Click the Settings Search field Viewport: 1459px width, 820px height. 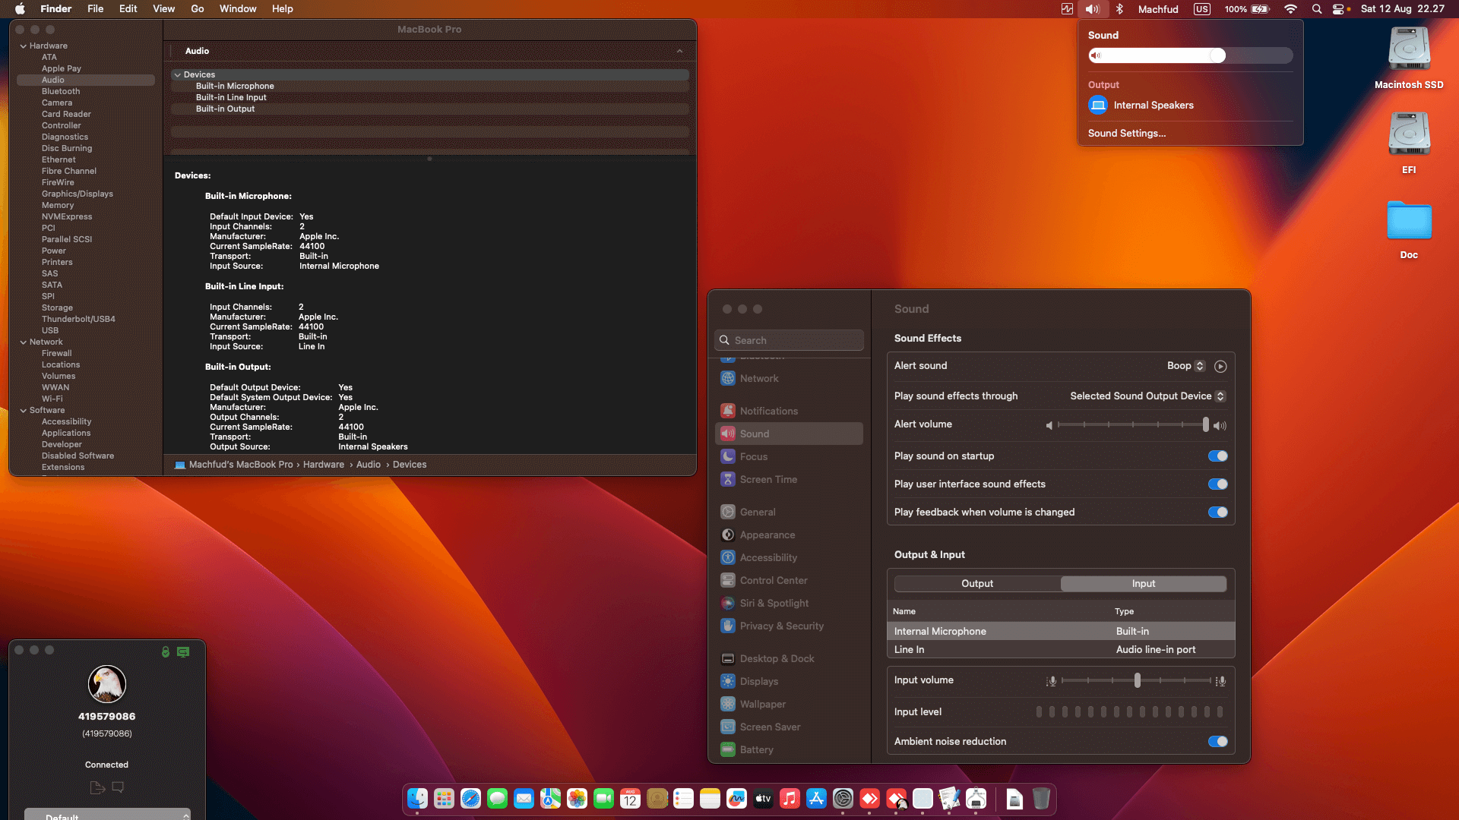click(x=789, y=340)
